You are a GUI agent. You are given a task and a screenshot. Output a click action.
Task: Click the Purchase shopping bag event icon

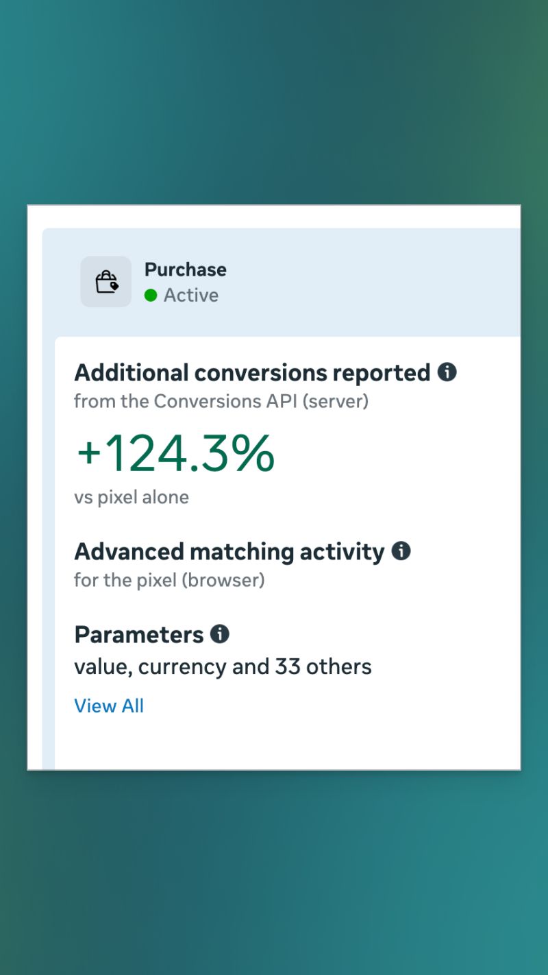point(106,282)
